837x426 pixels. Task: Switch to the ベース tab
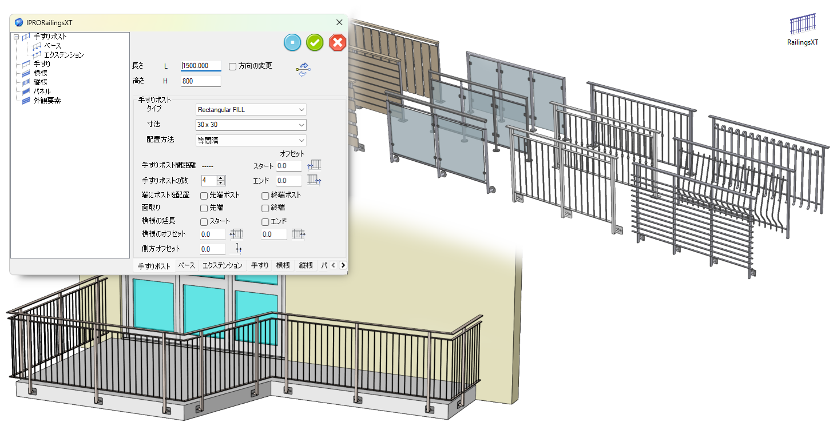pos(187,265)
